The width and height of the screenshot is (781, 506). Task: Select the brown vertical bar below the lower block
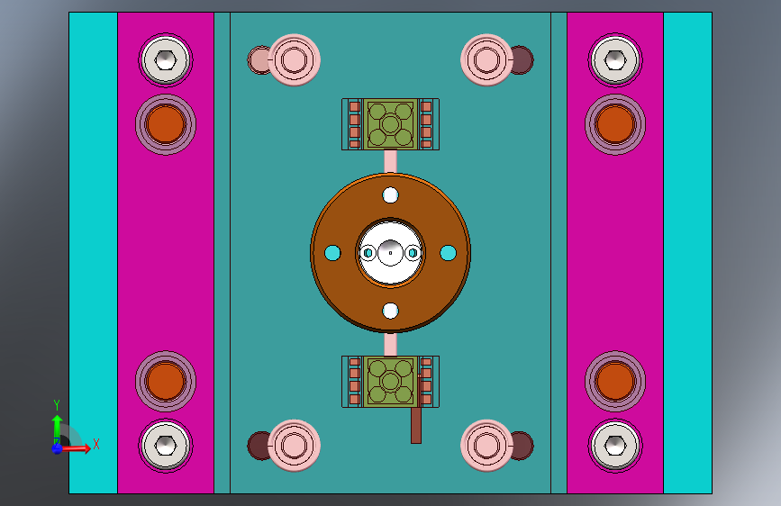click(x=416, y=425)
